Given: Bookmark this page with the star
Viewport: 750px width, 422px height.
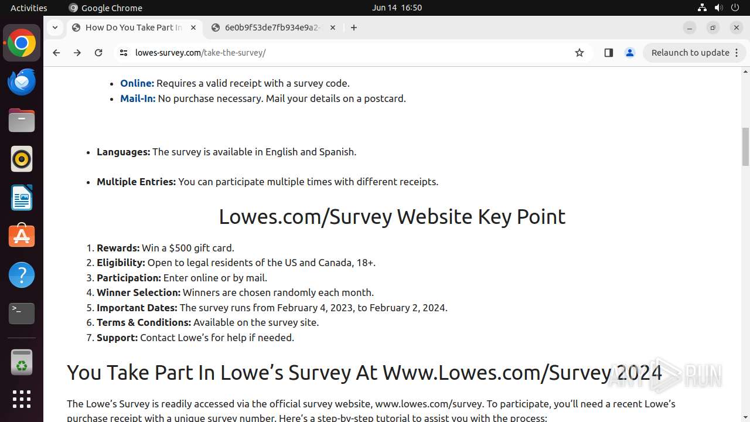Looking at the screenshot, I should 579,53.
